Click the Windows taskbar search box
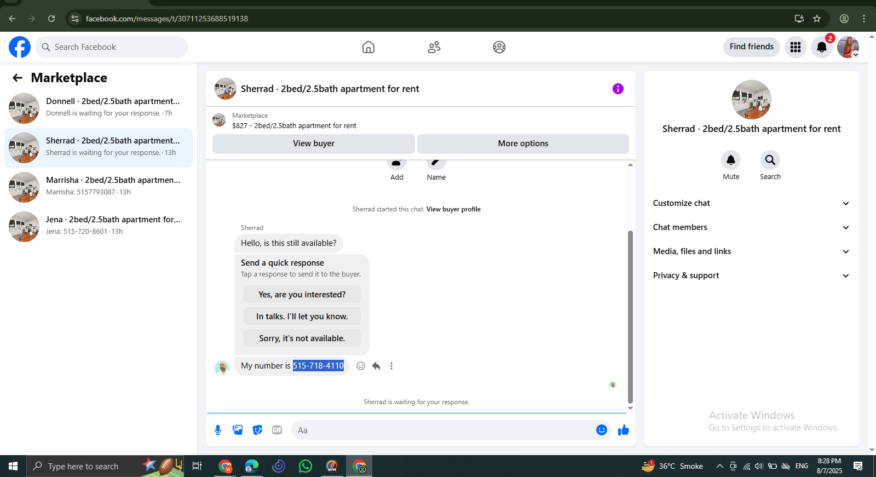The height and width of the screenshot is (477, 876). click(x=105, y=466)
